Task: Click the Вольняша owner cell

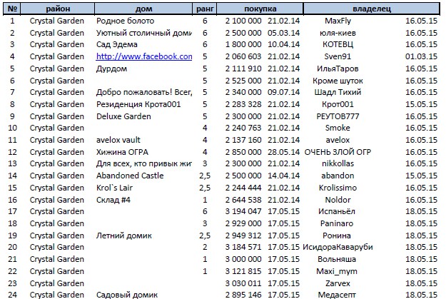Action: click(337, 259)
